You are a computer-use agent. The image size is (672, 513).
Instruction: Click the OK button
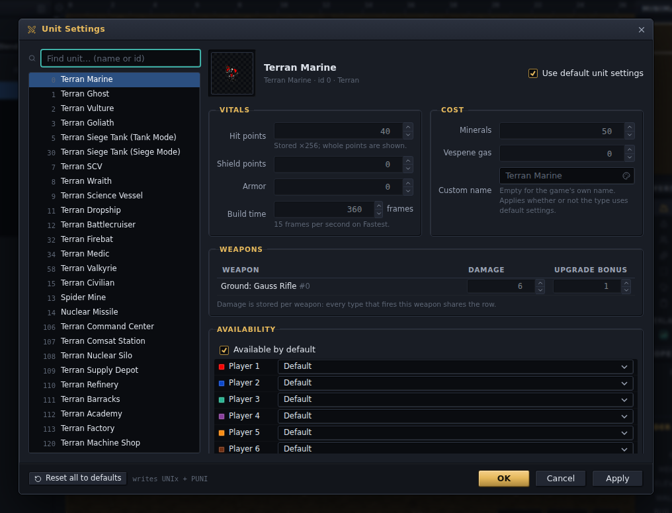[503, 479]
